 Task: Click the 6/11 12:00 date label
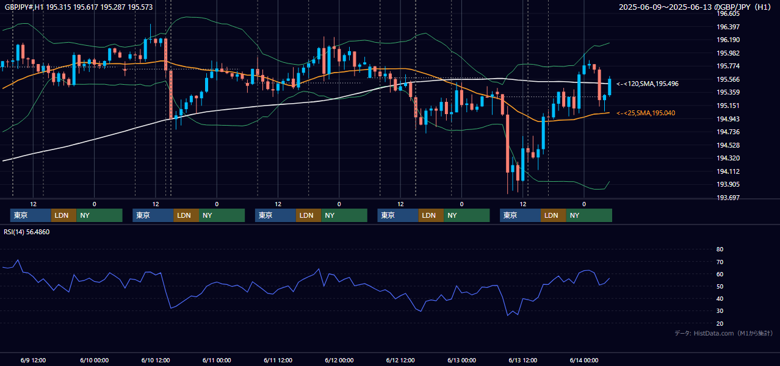pos(278,360)
